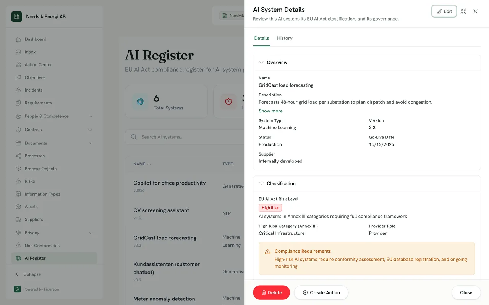Click the red Delete button
489x305 pixels.
(271, 292)
